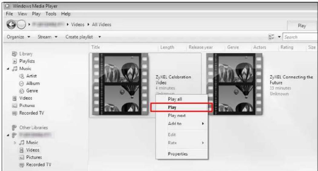Click the All Videos breadcrumb link
The image size is (318, 171).
tap(102, 25)
